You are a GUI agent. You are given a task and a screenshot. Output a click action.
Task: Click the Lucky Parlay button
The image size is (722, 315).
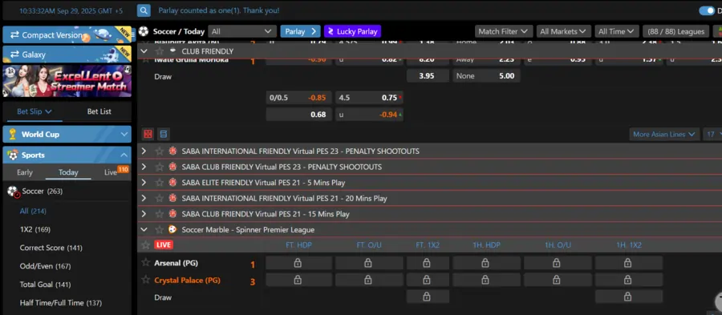pyautogui.click(x=352, y=31)
